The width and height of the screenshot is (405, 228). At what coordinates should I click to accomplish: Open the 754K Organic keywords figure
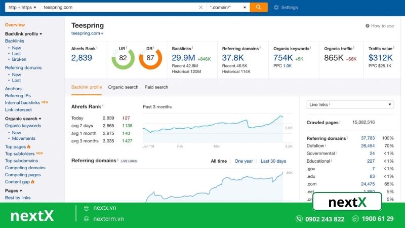pyautogui.click(x=283, y=58)
